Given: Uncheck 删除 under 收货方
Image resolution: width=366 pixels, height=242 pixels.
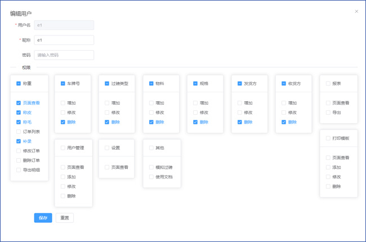Looking at the screenshot, I should point(284,122).
